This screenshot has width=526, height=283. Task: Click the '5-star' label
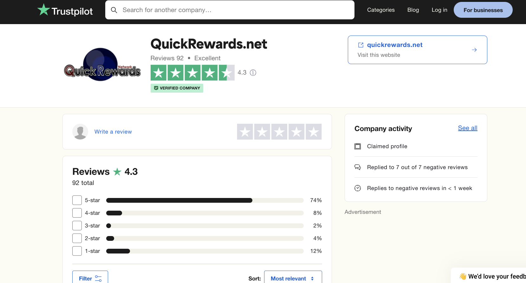(x=92, y=200)
